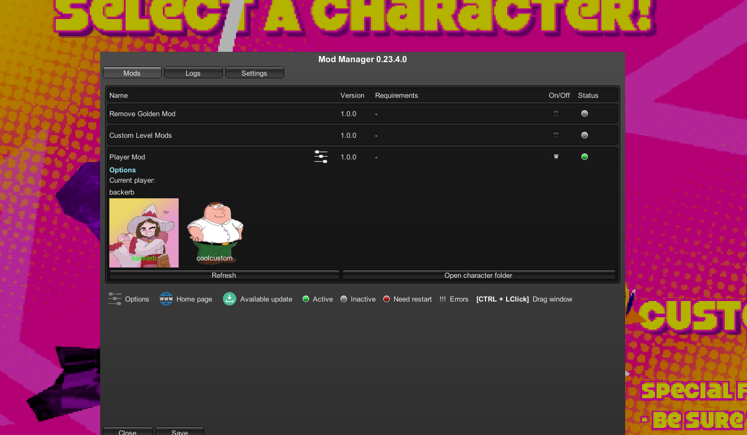Viewport: 747px width, 435px height.
Task: Click Open character folder
Action: click(479, 275)
